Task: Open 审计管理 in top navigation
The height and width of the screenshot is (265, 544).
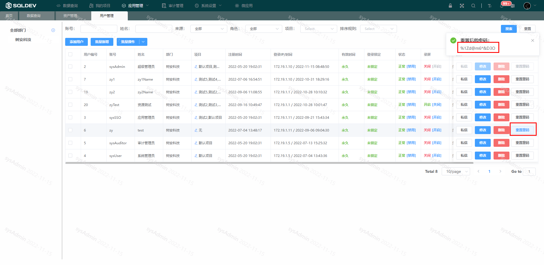Action: tap(173, 6)
